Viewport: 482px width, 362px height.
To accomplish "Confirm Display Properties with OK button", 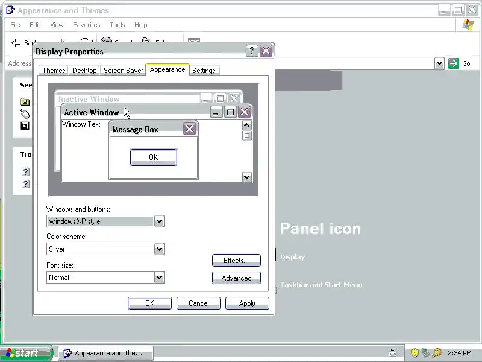I will [x=149, y=303].
